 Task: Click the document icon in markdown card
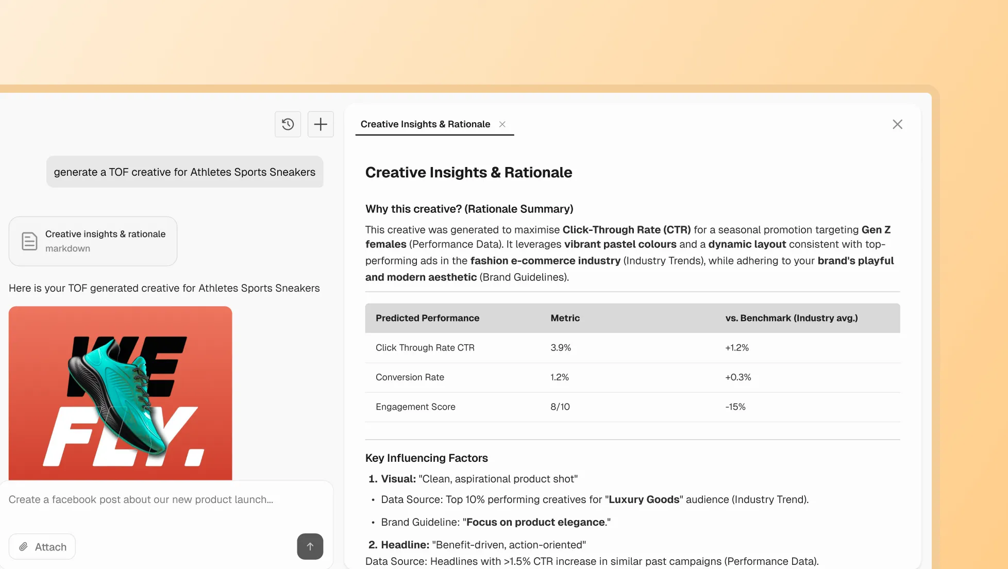(x=29, y=241)
